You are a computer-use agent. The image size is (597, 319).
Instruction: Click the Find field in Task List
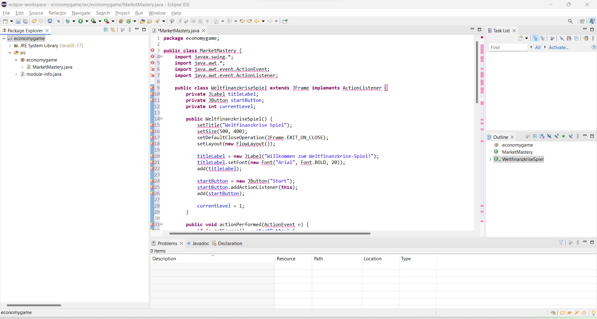tap(508, 48)
